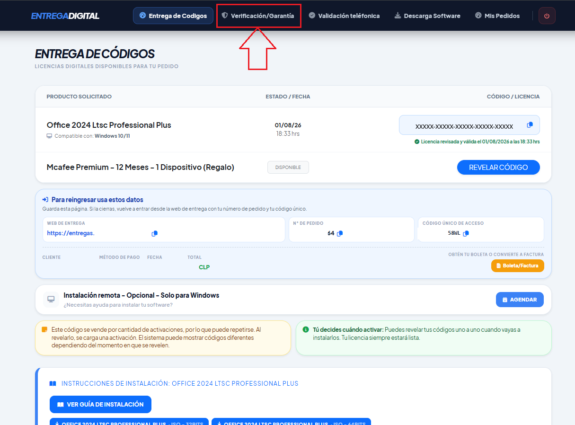Click the AGENDAR remote installation button
The height and width of the screenshot is (425, 575).
pyautogui.click(x=520, y=300)
